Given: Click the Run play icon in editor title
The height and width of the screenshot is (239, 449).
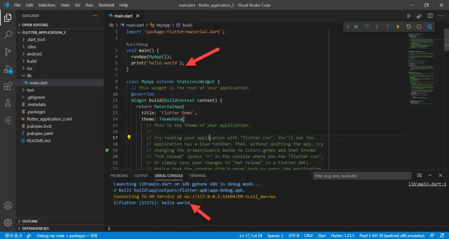Looking at the screenshot, I should click(x=409, y=16).
